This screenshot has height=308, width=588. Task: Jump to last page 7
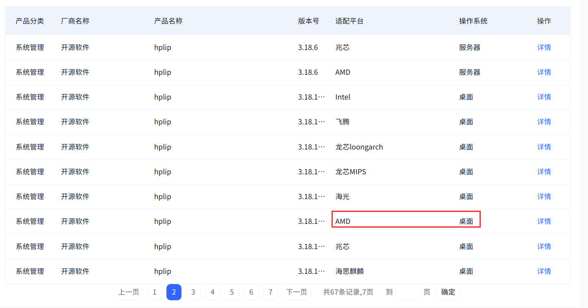tap(271, 292)
